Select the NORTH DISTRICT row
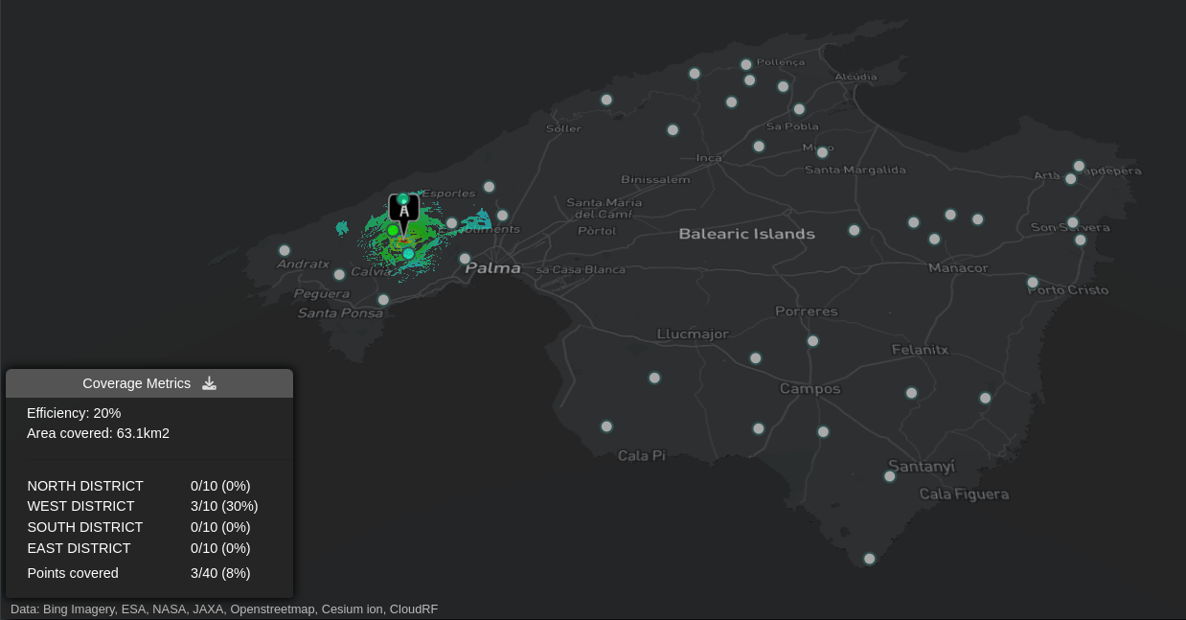 pos(143,486)
